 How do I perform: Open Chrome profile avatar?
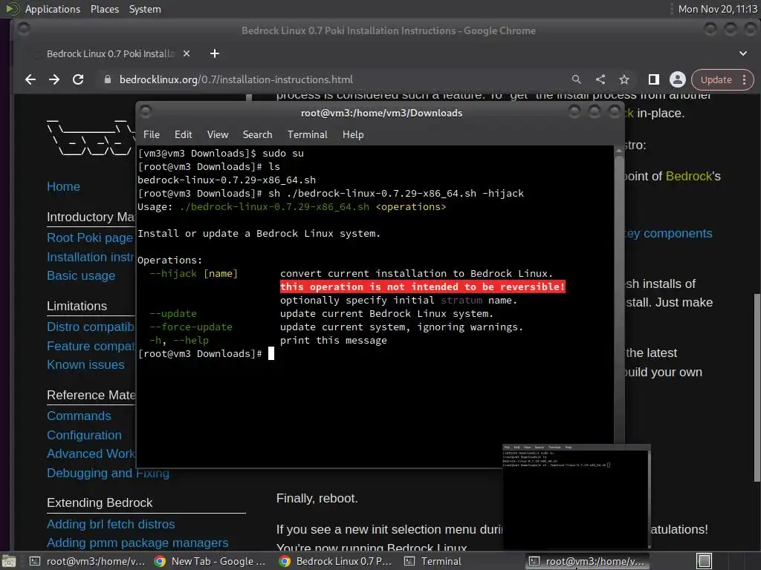pos(678,79)
